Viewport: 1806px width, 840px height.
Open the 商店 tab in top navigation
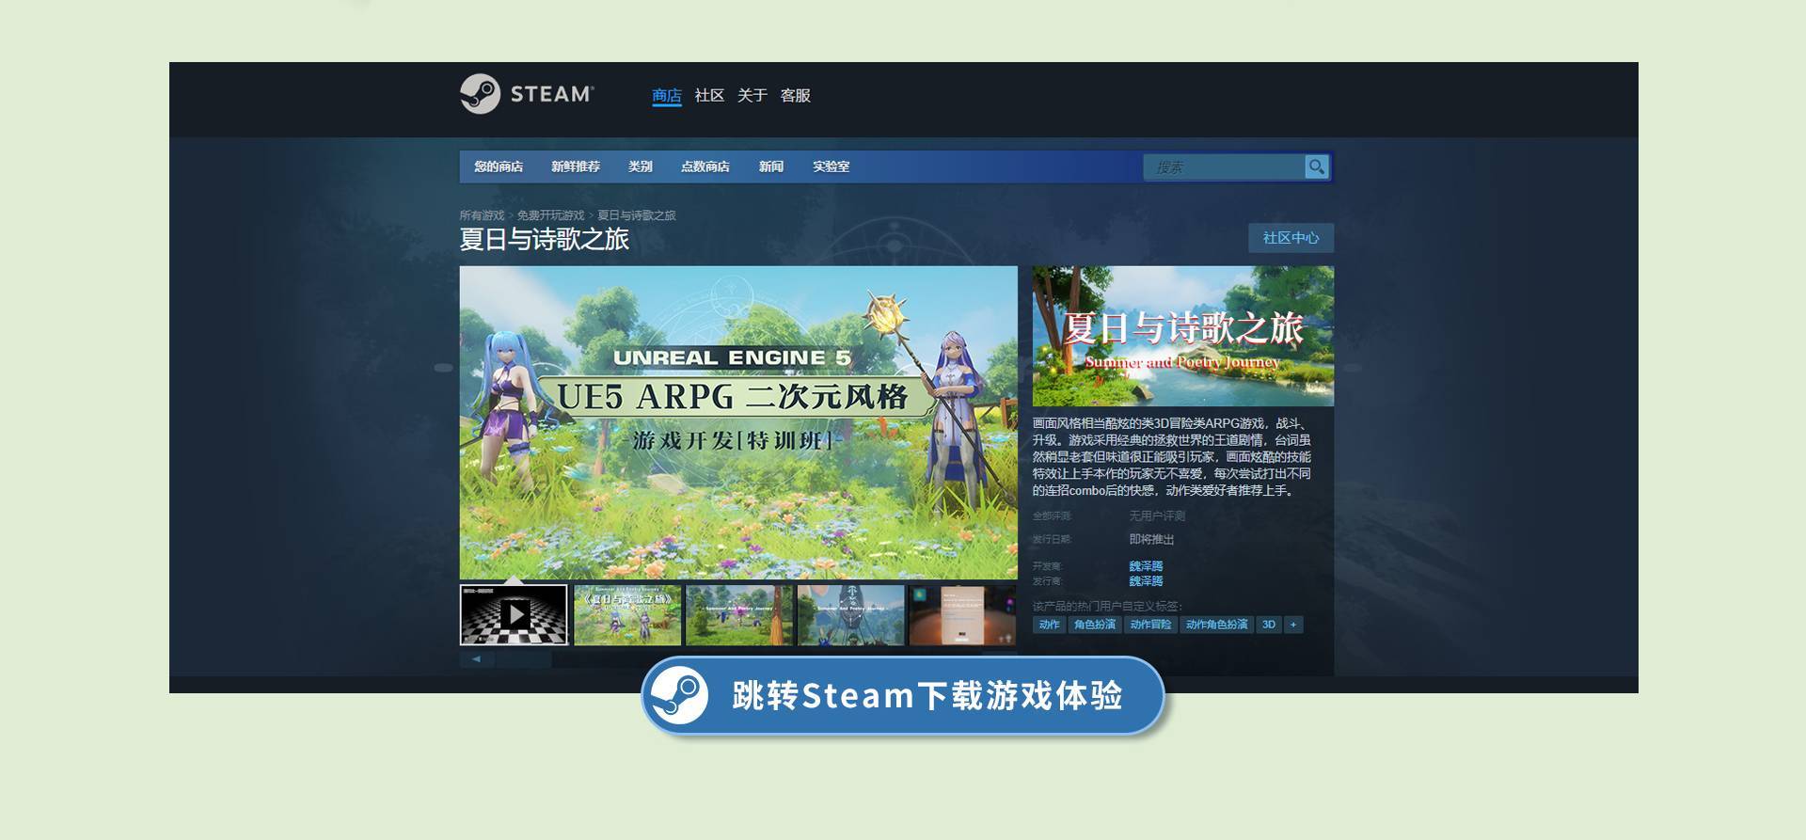667,95
